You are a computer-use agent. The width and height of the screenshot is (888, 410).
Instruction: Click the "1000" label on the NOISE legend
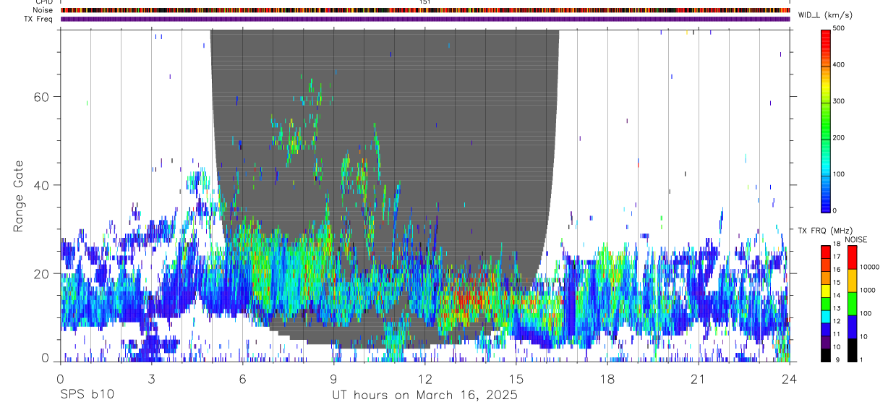(x=867, y=289)
